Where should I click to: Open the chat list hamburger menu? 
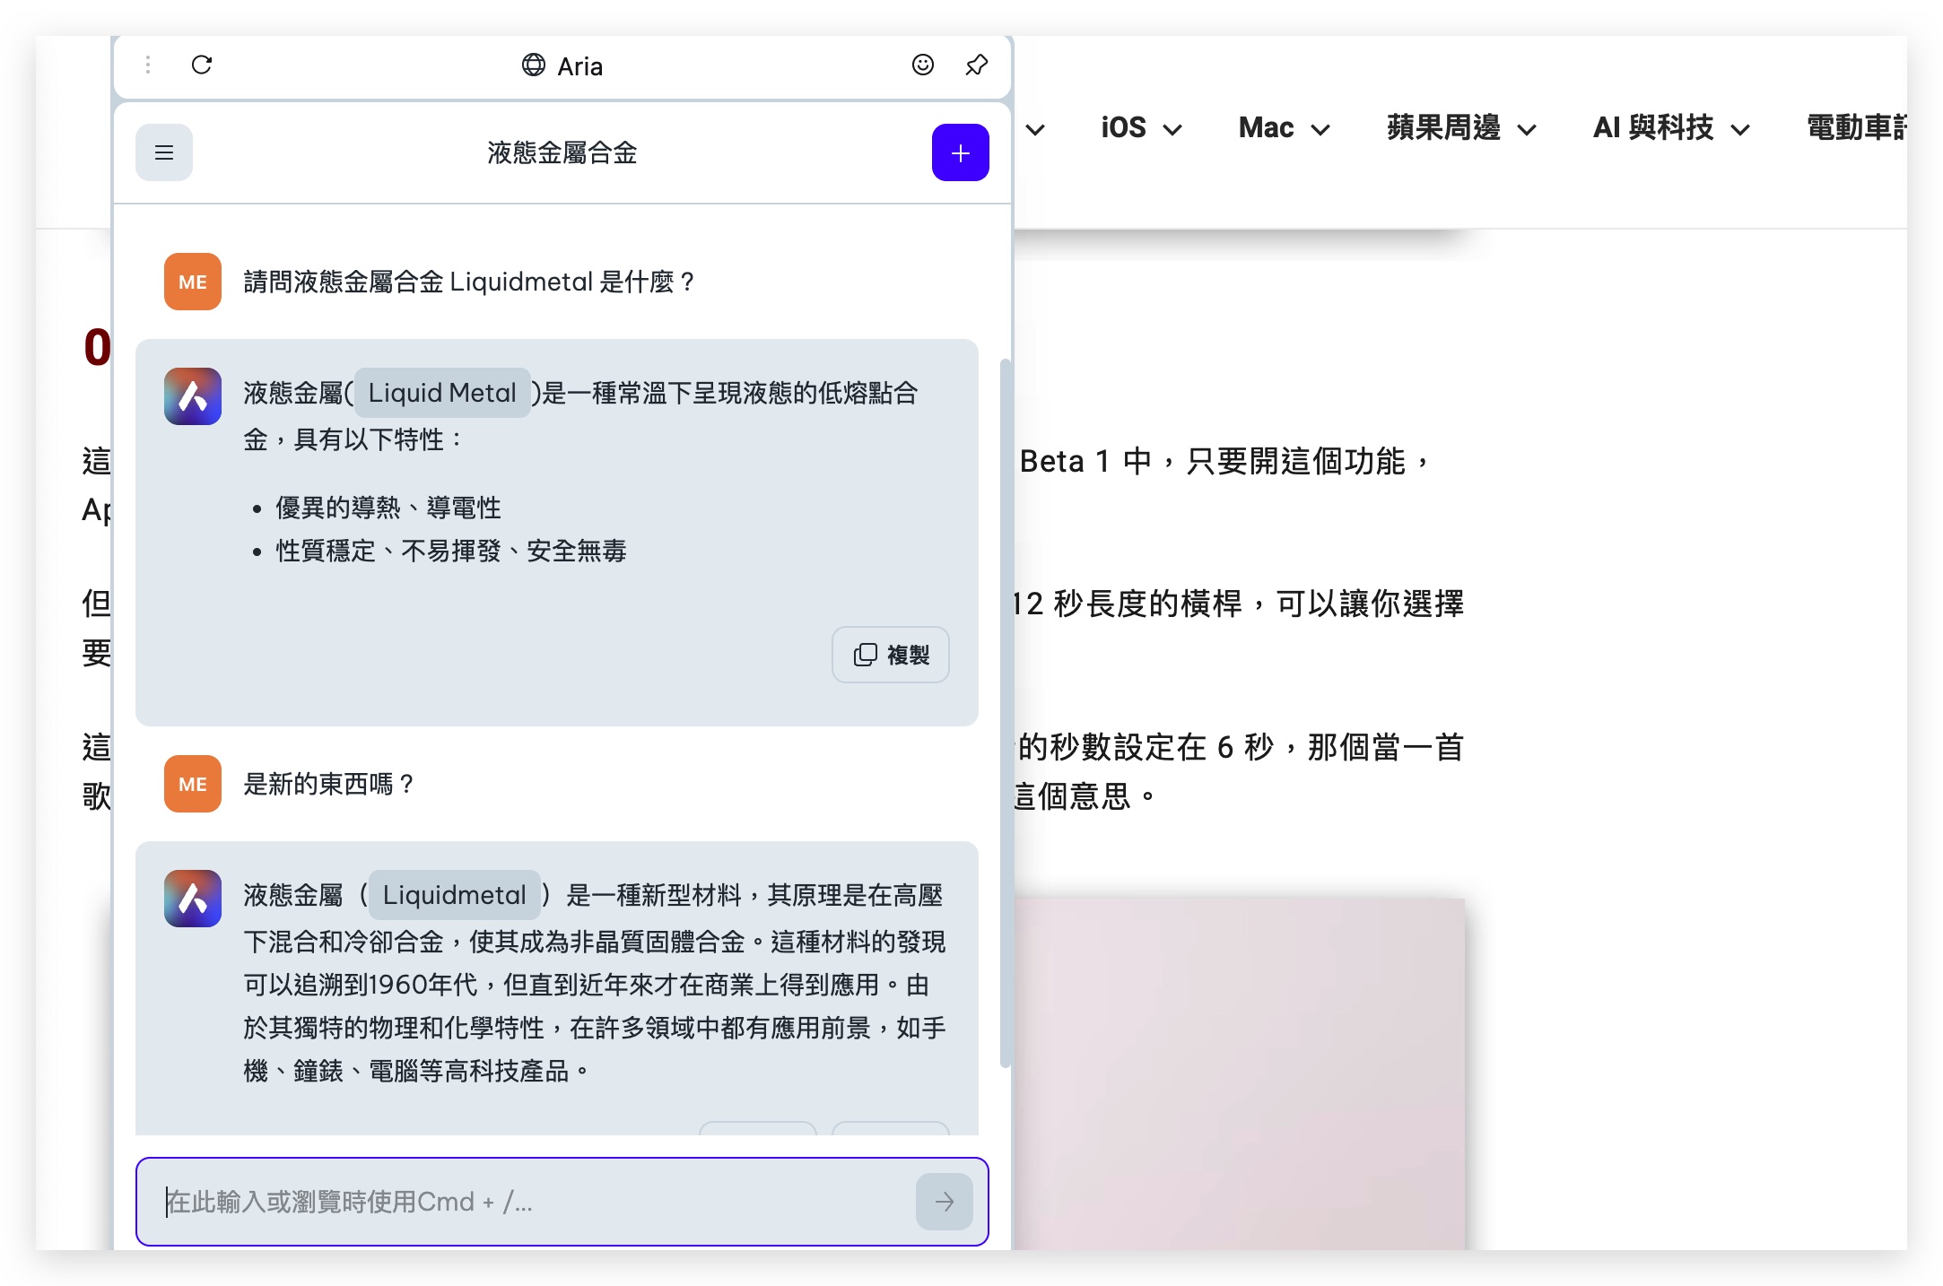coord(164,152)
